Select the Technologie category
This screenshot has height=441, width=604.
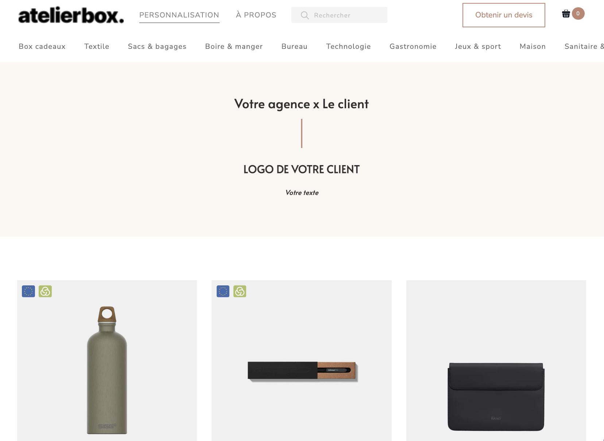click(x=348, y=46)
